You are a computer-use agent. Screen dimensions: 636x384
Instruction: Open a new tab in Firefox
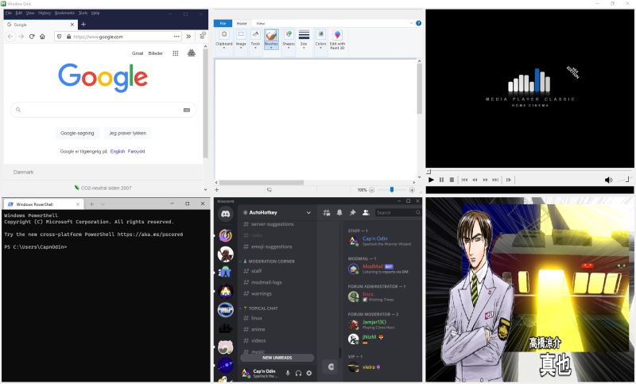pos(83,25)
